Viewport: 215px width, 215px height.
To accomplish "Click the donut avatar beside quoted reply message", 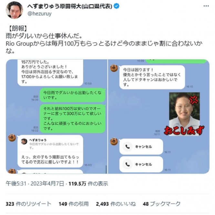I will click(12, 138).
